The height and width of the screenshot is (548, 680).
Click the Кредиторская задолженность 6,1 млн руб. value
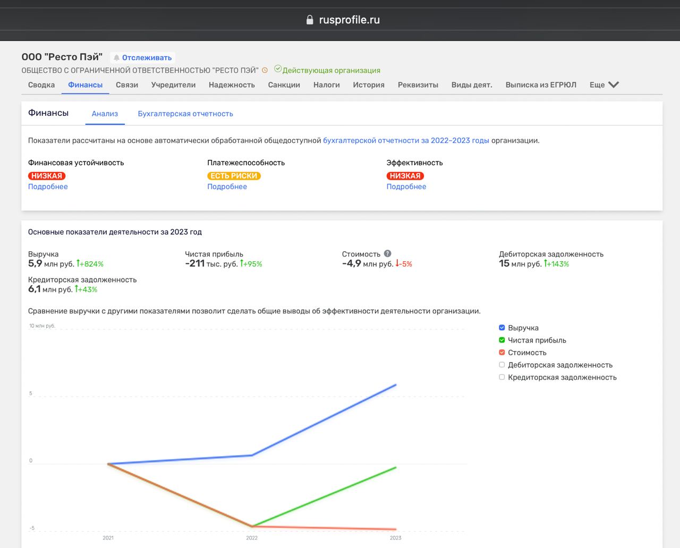pyautogui.click(x=50, y=289)
